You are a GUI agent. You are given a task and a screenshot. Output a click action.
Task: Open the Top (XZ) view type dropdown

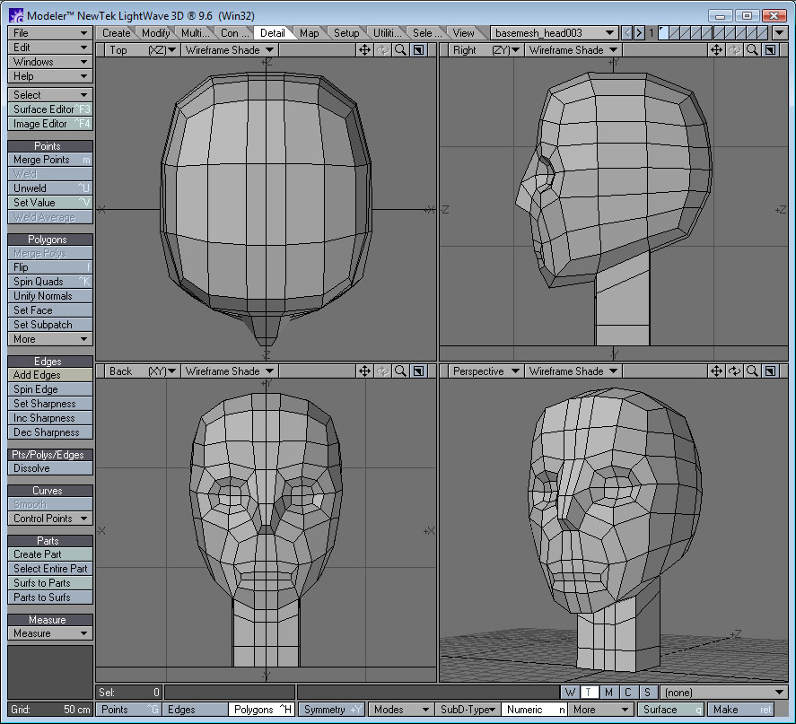pyautogui.click(x=142, y=49)
